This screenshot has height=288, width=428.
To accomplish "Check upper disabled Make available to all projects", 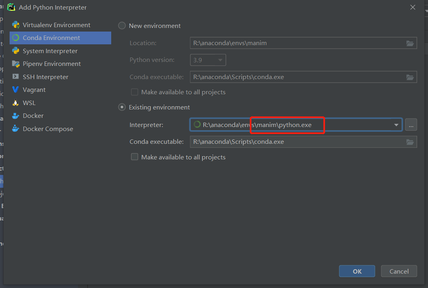I will [134, 92].
